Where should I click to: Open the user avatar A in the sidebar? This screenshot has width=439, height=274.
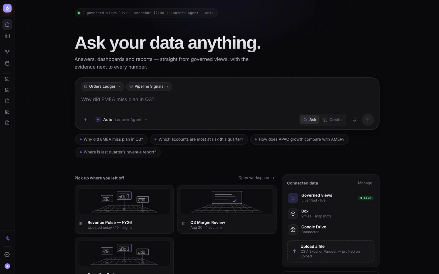pos(7,266)
